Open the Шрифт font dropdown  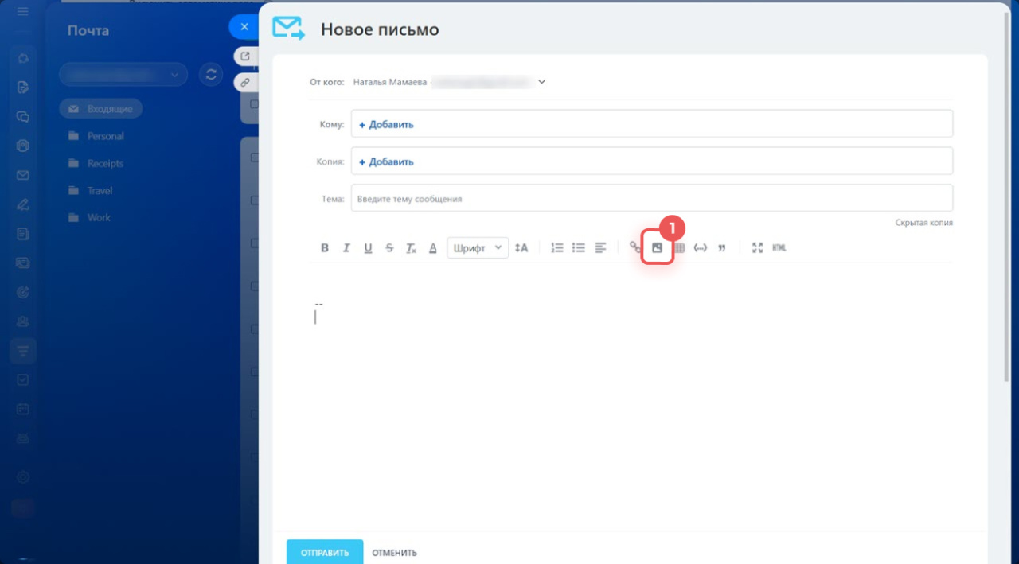click(478, 248)
